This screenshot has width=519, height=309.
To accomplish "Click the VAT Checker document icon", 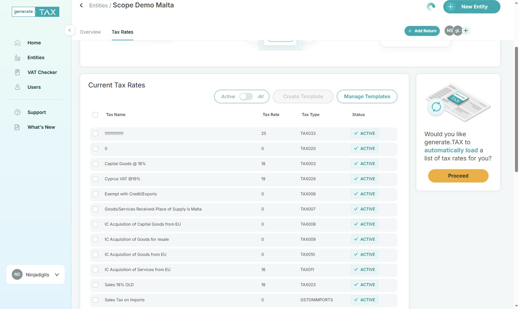I will pyautogui.click(x=18, y=72).
